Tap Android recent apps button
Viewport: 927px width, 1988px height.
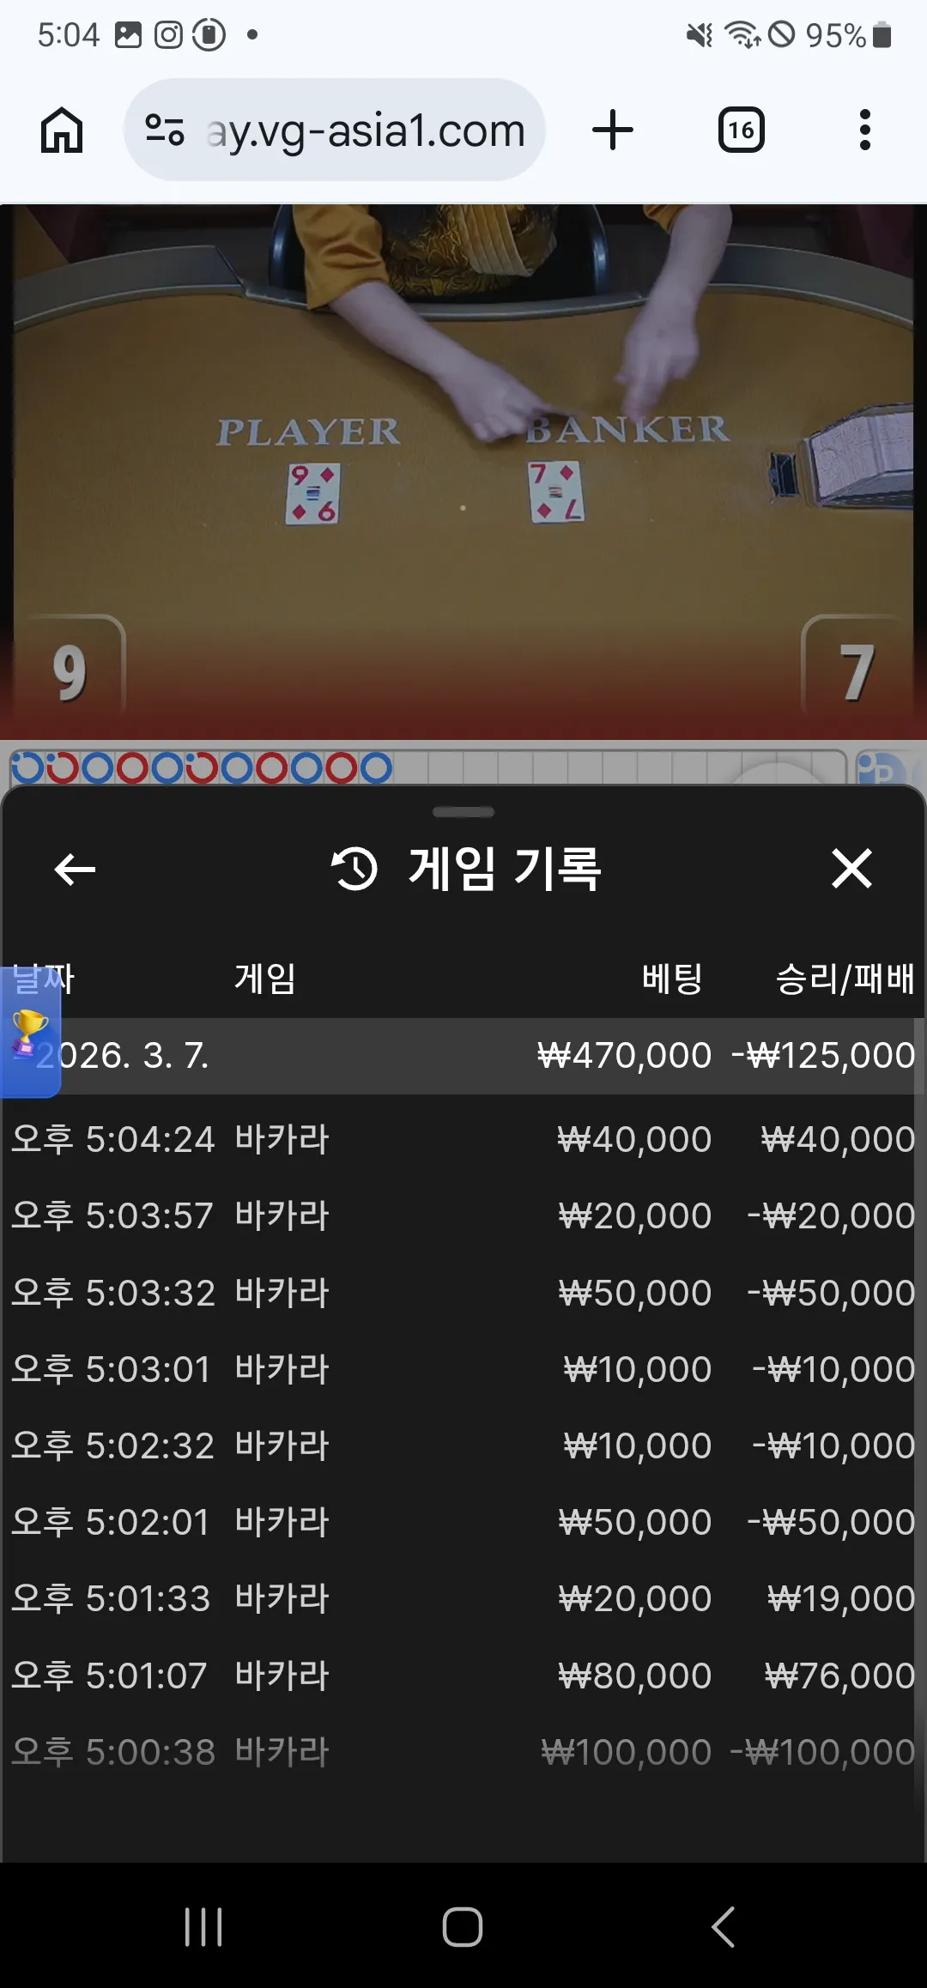point(203,1926)
